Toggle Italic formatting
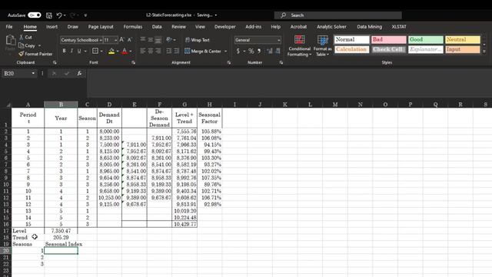Viewport: 492px width, 277px height. [71, 51]
